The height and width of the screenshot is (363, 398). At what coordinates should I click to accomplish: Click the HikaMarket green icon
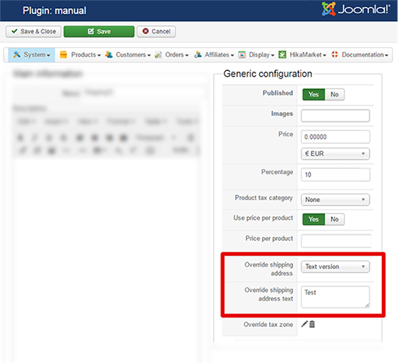282,54
